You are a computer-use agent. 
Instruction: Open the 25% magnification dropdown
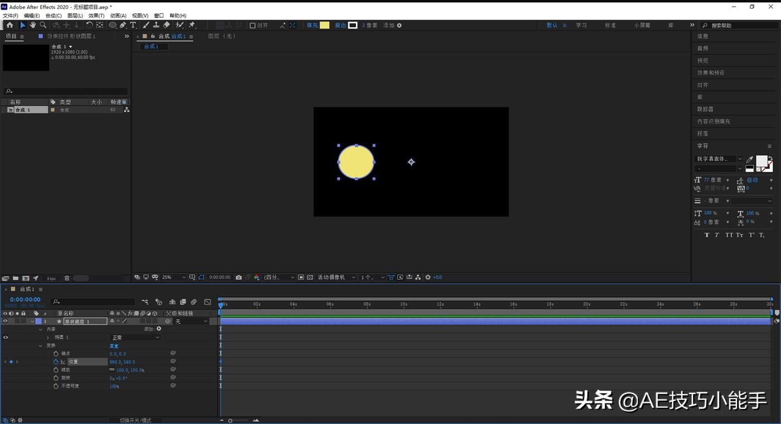pyautogui.click(x=175, y=277)
